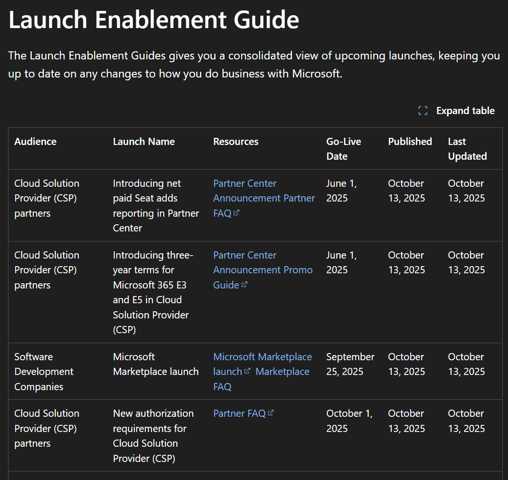Click external link icon next to Seat adds FAQ
The height and width of the screenshot is (480, 508).
click(x=236, y=213)
